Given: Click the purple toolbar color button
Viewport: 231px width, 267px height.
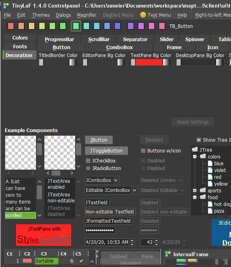Looking at the screenshot, I should [x=131, y=26].
